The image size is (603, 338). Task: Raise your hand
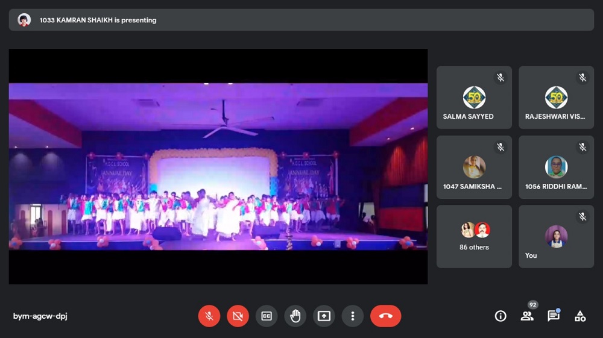[x=295, y=316]
